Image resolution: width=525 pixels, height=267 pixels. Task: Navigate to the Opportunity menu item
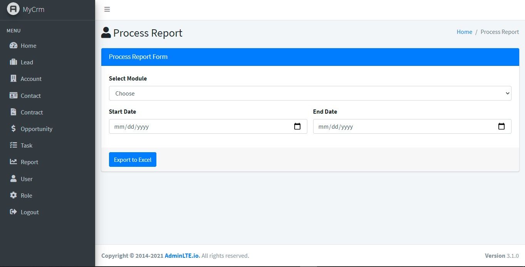pyautogui.click(x=47, y=129)
